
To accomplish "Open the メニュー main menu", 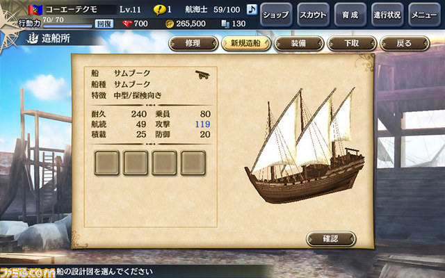I will (425, 15).
